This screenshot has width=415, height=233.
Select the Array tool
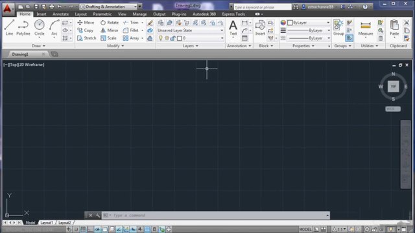131,38
